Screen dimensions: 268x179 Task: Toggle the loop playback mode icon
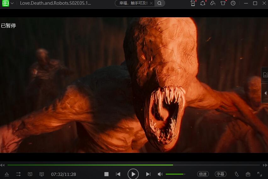[x=18, y=174]
